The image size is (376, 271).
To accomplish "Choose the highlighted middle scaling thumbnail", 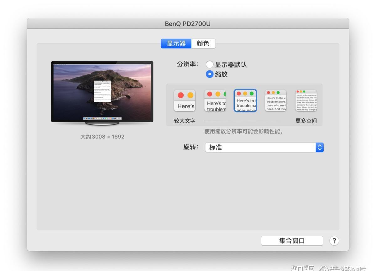I will coord(245,101).
